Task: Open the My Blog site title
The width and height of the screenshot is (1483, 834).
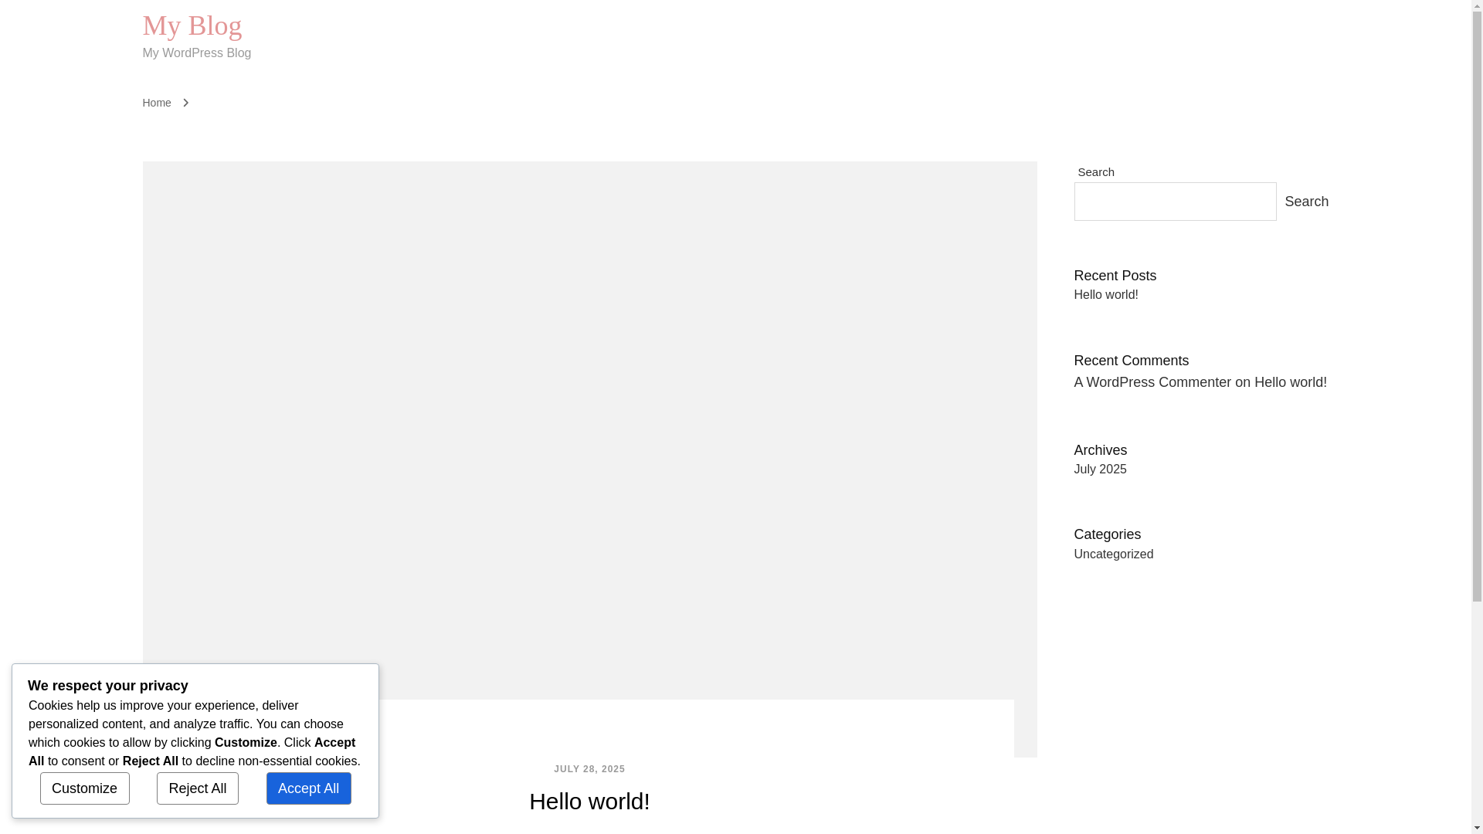Action: (192, 25)
